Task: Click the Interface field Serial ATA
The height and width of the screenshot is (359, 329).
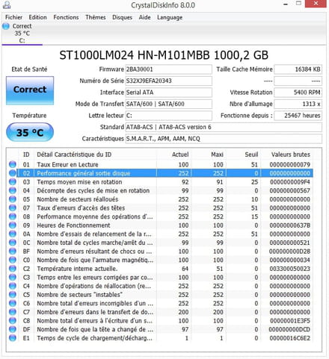Action: tap(168, 93)
